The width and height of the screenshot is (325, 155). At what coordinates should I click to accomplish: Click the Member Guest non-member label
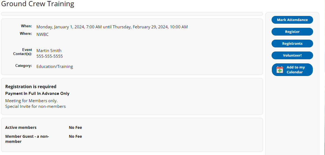pos(27,139)
